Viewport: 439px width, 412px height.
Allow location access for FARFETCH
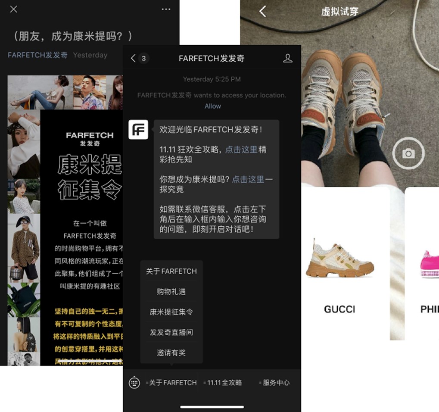tap(213, 106)
